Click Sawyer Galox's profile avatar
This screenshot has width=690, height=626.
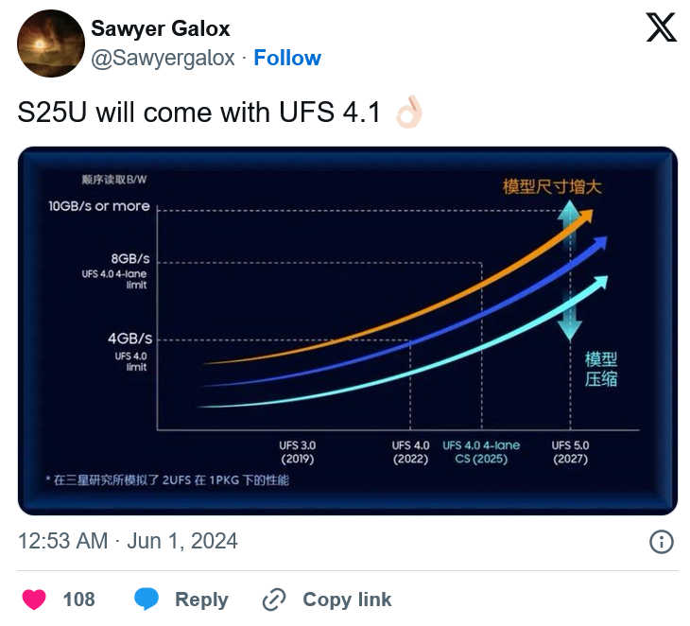click(x=51, y=43)
